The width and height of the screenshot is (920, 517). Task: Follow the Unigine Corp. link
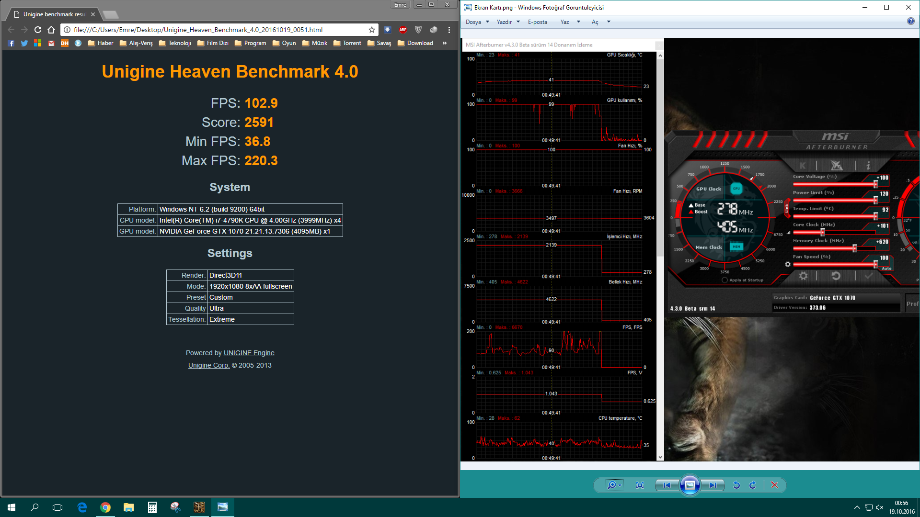click(x=209, y=365)
